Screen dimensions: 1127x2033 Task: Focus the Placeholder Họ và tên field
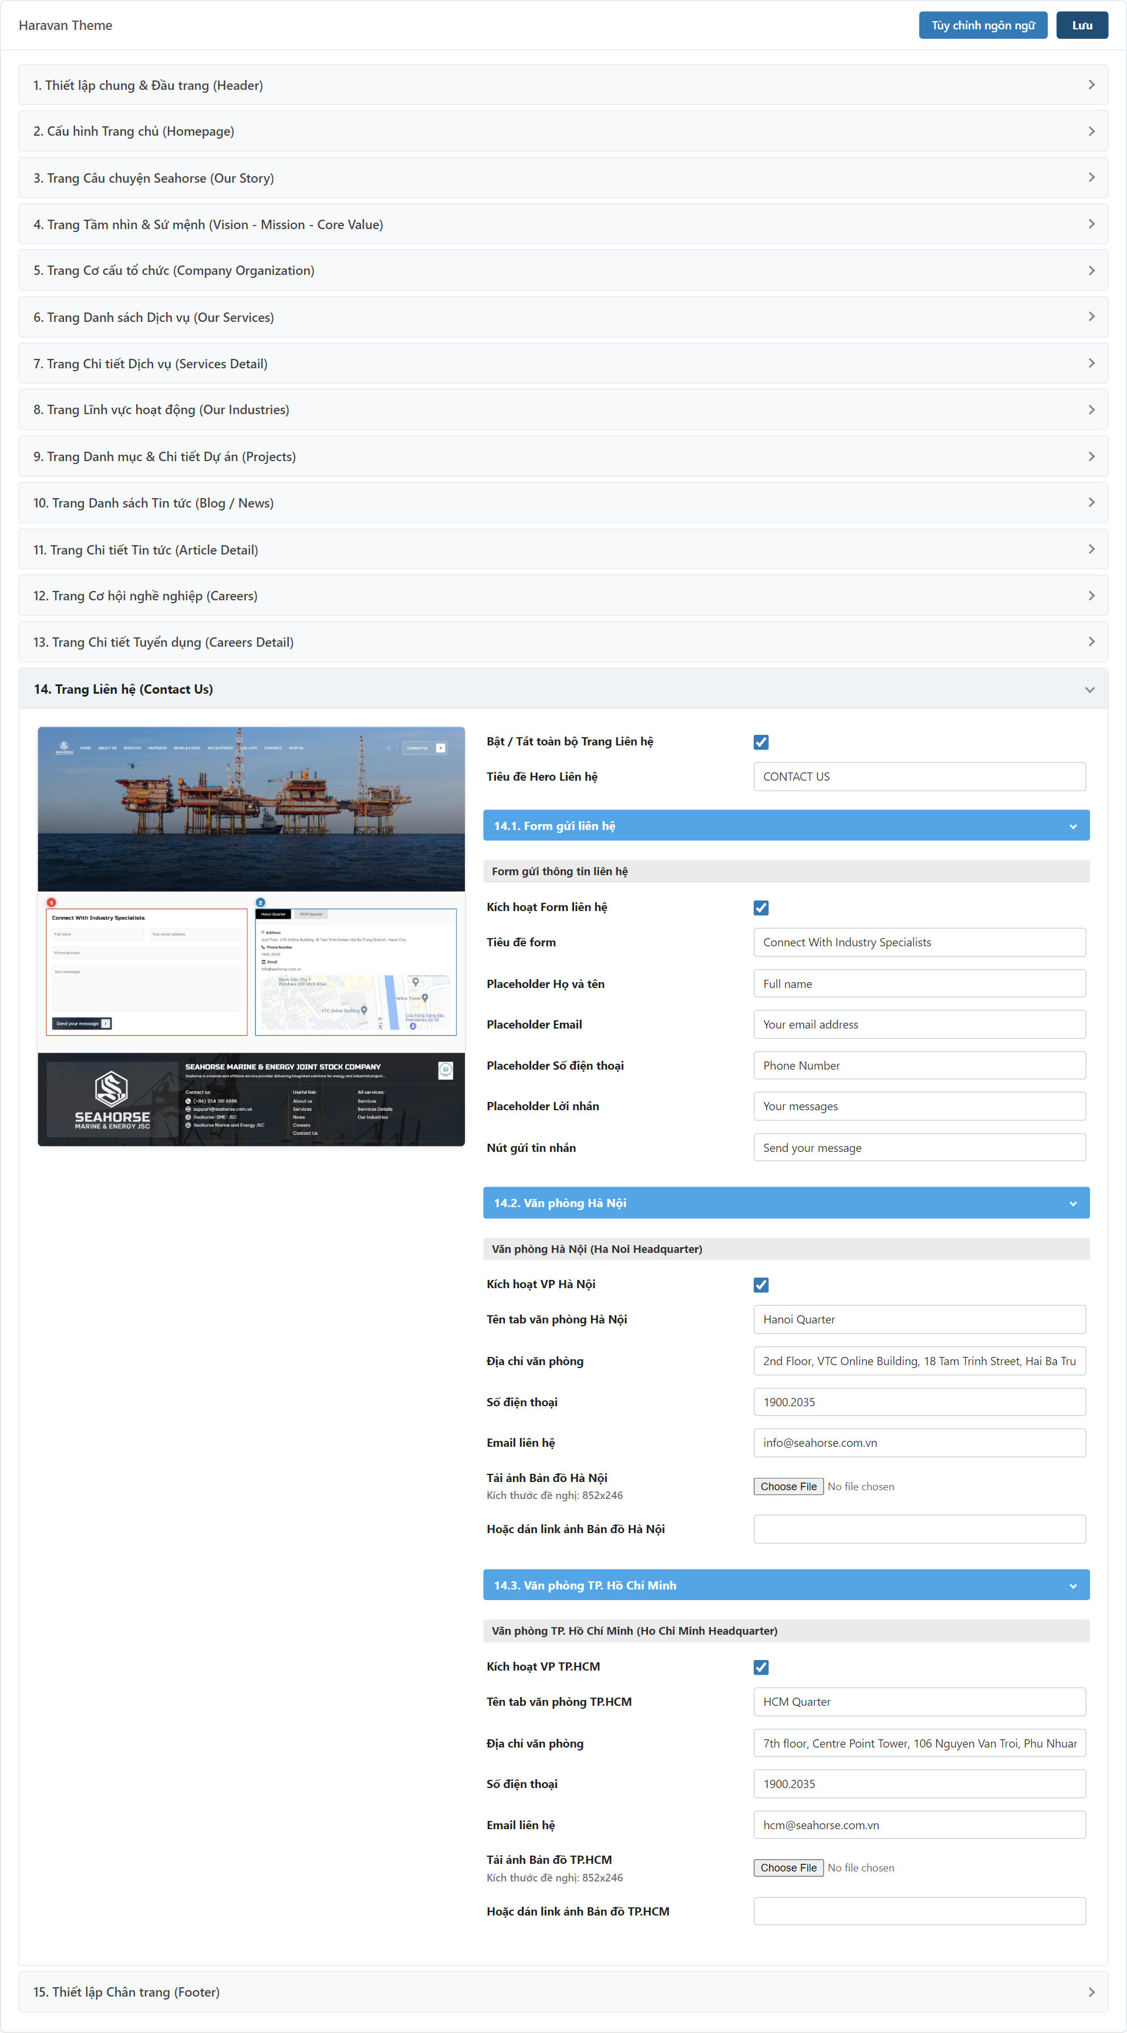920,983
